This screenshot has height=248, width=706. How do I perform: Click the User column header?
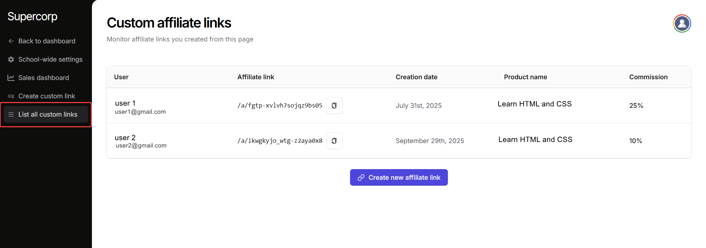121,77
